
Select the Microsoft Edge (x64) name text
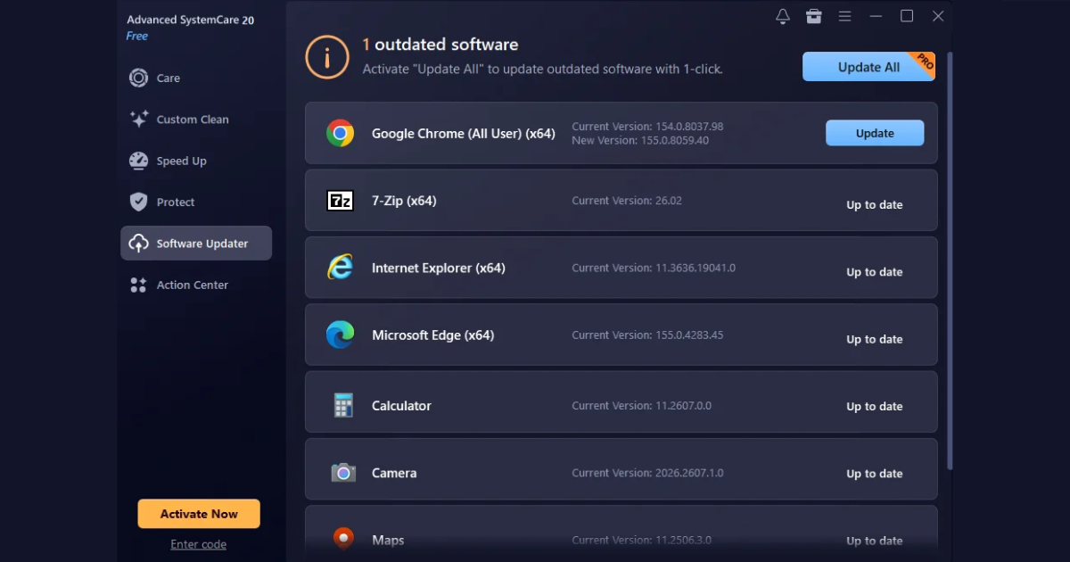point(432,335)
